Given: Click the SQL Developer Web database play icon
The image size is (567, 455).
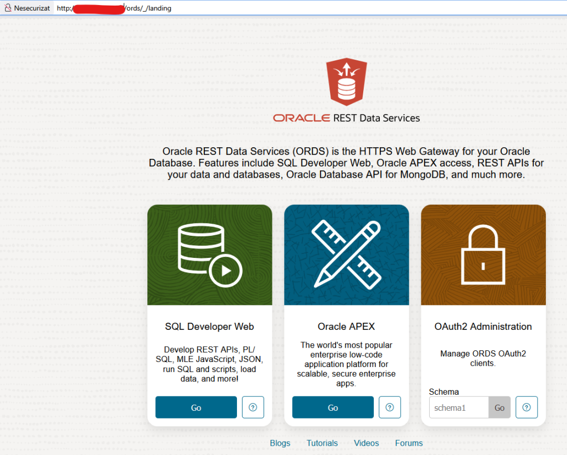Looking at the screenshot, I should coord(209,255).
